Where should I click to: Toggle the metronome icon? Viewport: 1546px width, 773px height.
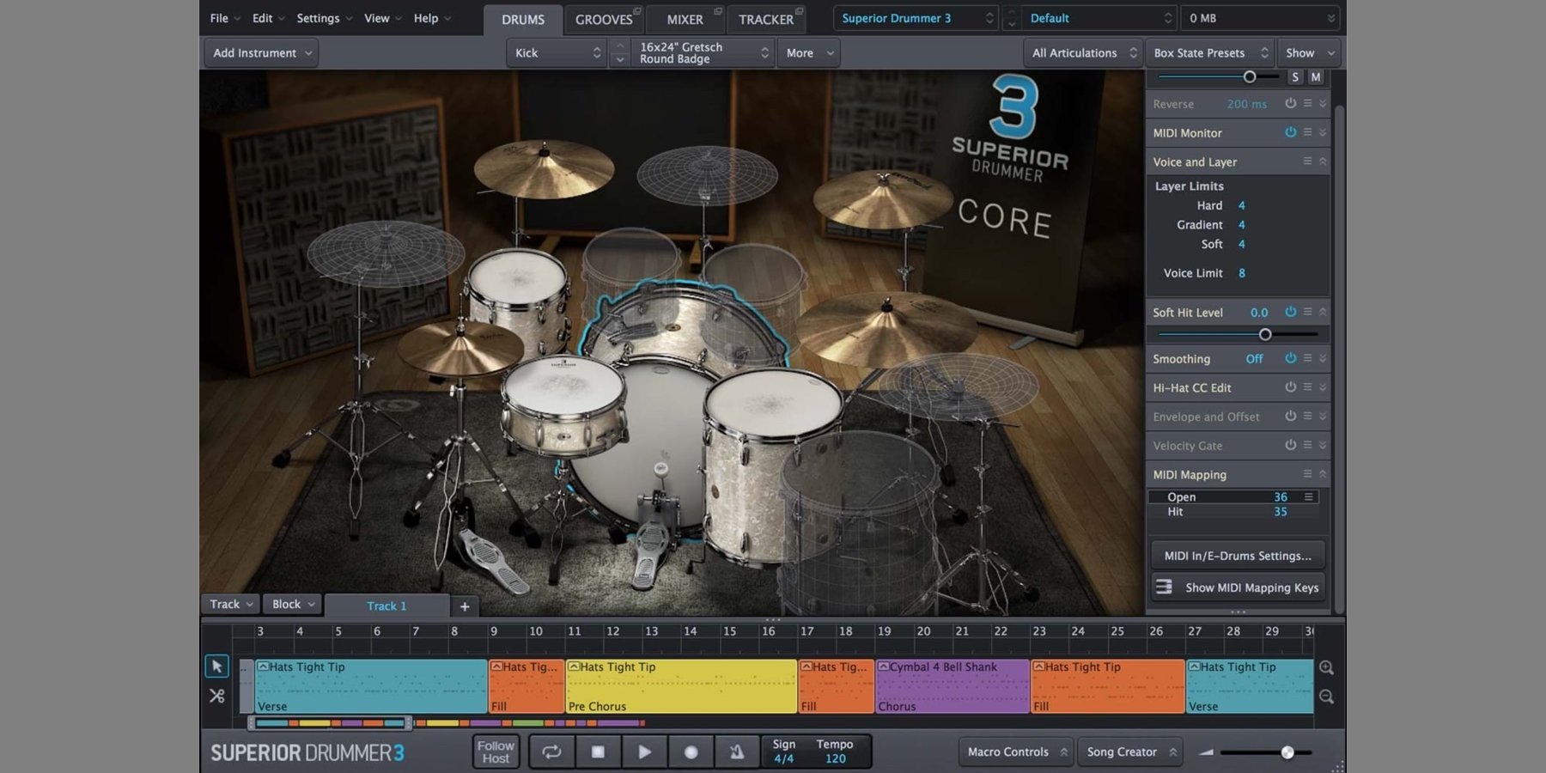[737, 752]
